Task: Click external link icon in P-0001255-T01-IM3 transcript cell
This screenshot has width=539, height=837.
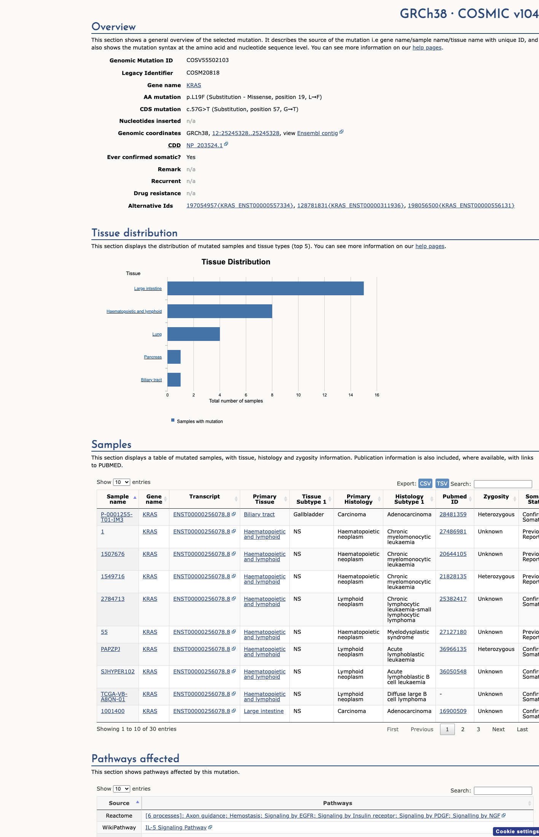Action: (234, 514)
